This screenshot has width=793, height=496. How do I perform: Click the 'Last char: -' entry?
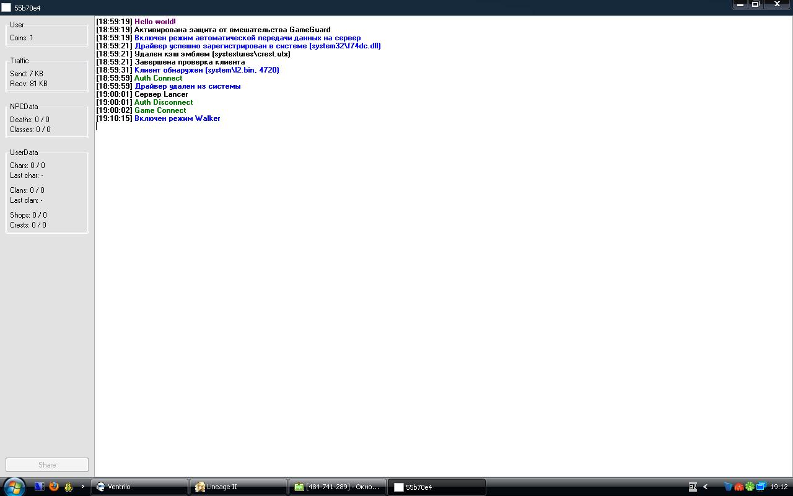click(27, 175)
